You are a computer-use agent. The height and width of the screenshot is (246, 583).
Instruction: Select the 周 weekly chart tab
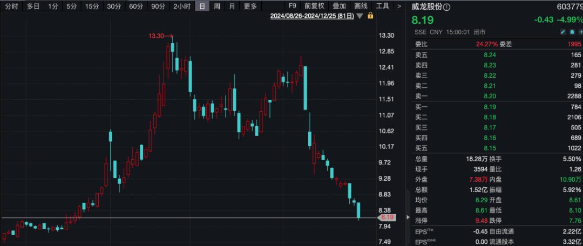[217, 6]
